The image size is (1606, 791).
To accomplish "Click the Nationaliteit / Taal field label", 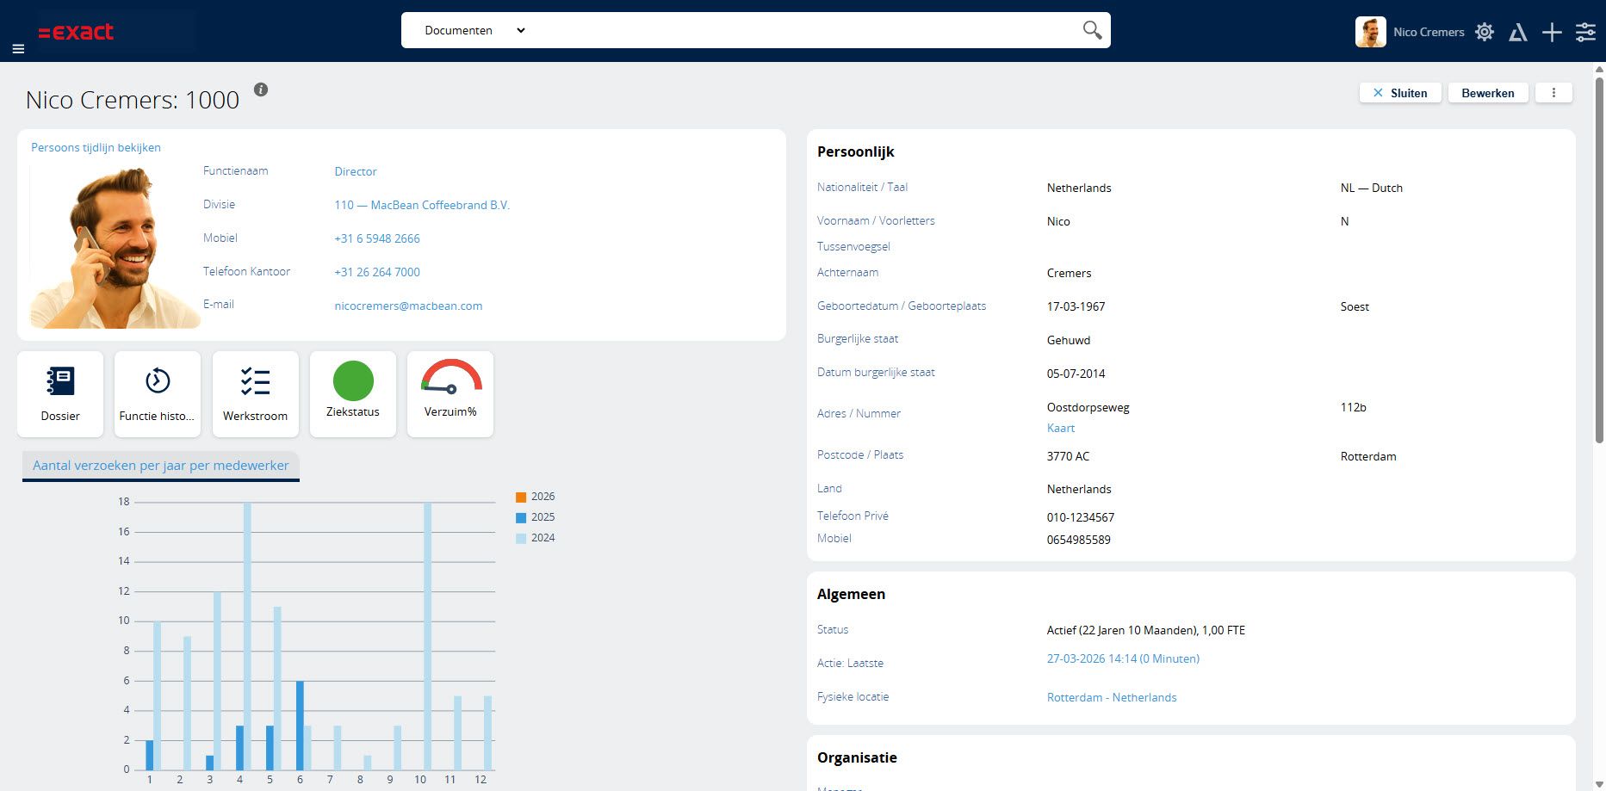I will [862, 187].
